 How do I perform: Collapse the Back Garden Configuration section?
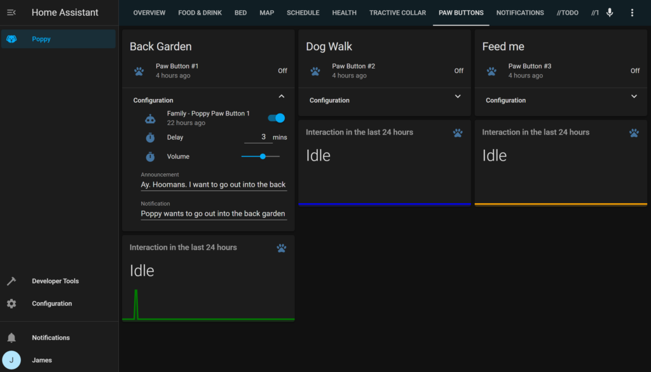coord(282,97)
